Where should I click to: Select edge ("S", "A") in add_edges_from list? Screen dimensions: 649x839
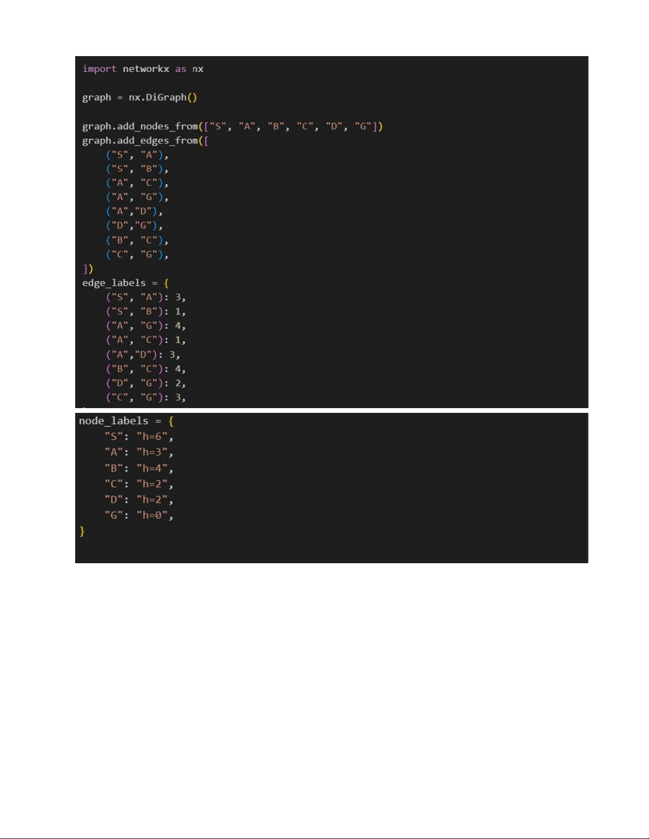(x=137, y=155)
